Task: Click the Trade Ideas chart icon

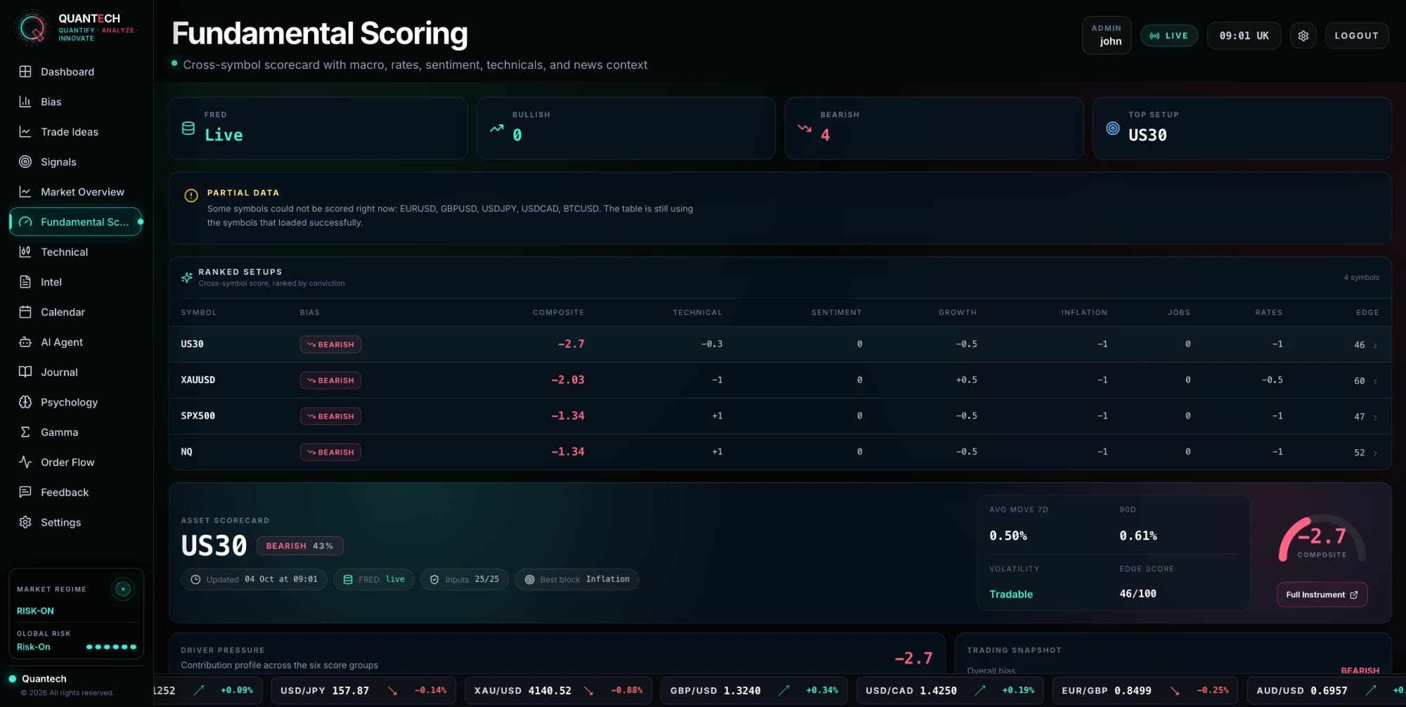Action: click(25, 132)
